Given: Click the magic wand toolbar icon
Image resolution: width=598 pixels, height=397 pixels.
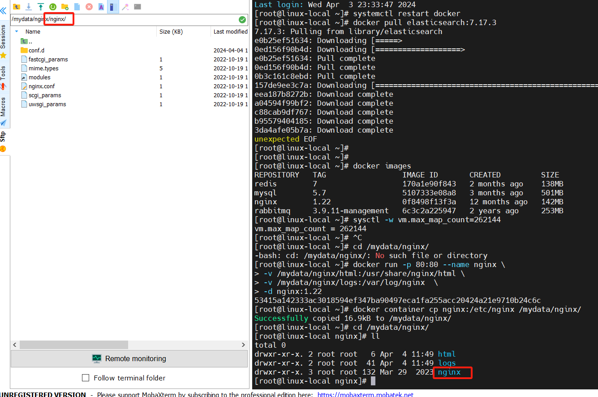Looking at the screenshot, I should [125, 7].
